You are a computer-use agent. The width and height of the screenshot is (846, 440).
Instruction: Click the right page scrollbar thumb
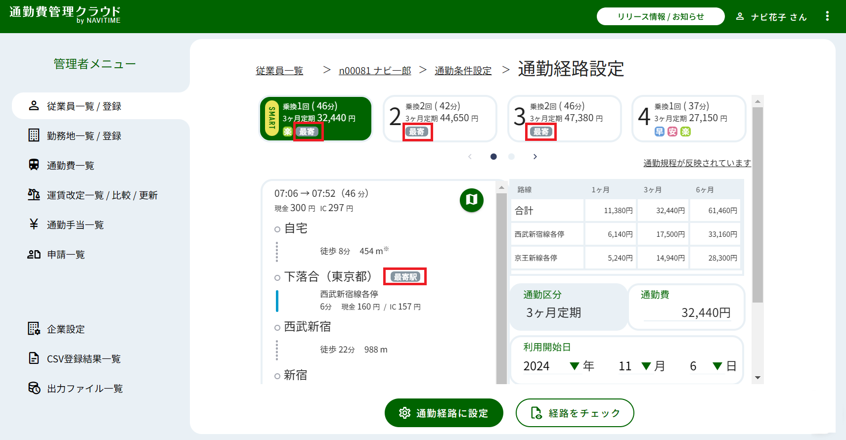(757, 205)
